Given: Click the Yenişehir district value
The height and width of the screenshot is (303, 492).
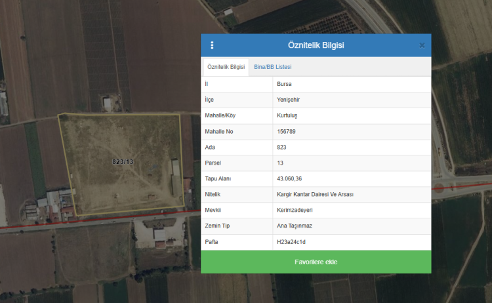Looking at the screenshot, I should [289, 100].
